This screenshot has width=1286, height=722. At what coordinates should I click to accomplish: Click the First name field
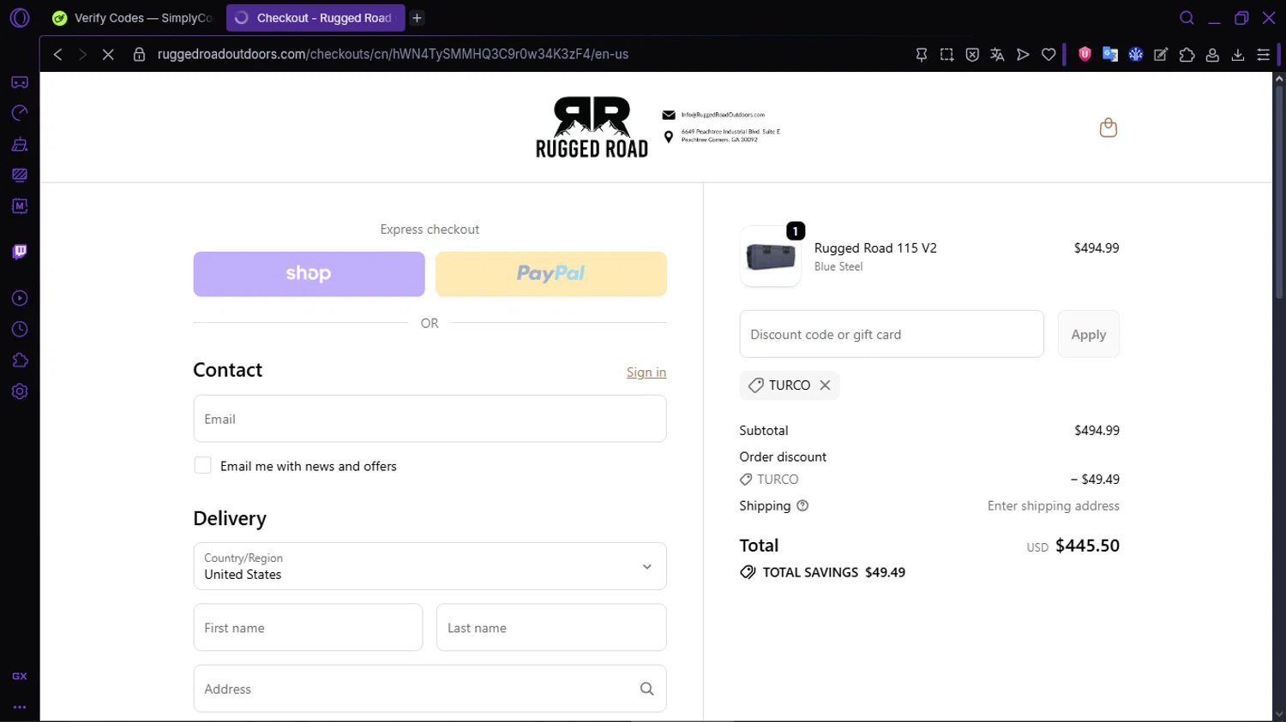pos(308,628)
